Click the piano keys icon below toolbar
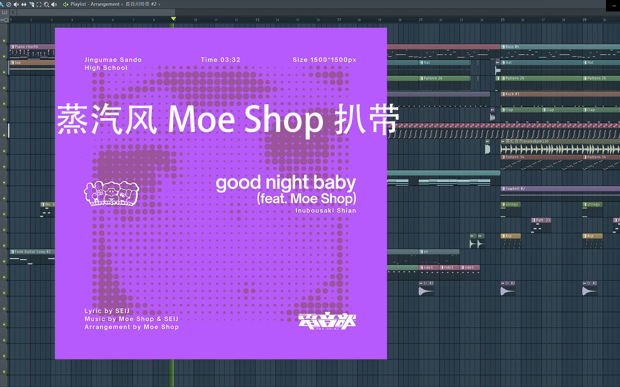This screenshot has height=387, width=620. 4,12
